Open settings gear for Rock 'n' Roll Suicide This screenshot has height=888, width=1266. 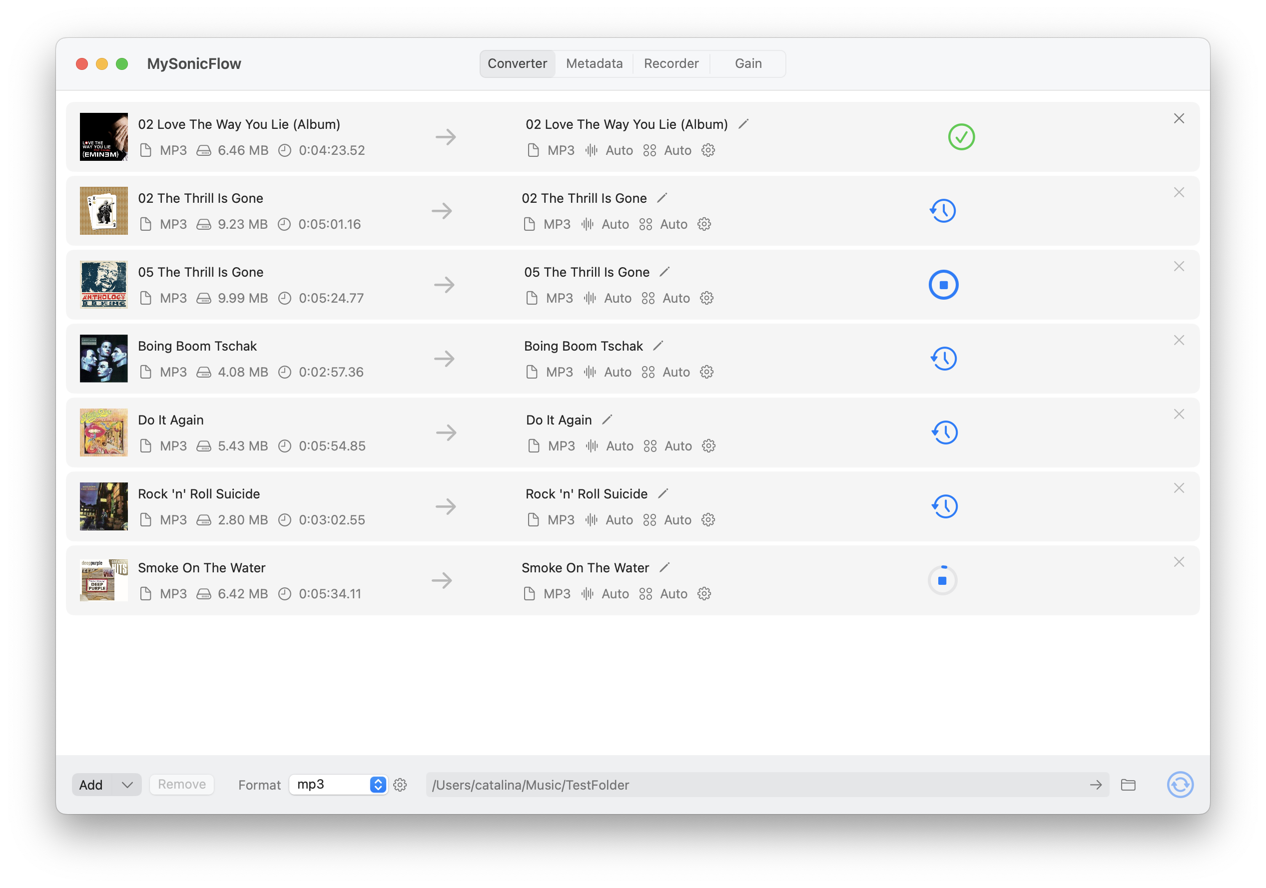(x=708, y=520)
